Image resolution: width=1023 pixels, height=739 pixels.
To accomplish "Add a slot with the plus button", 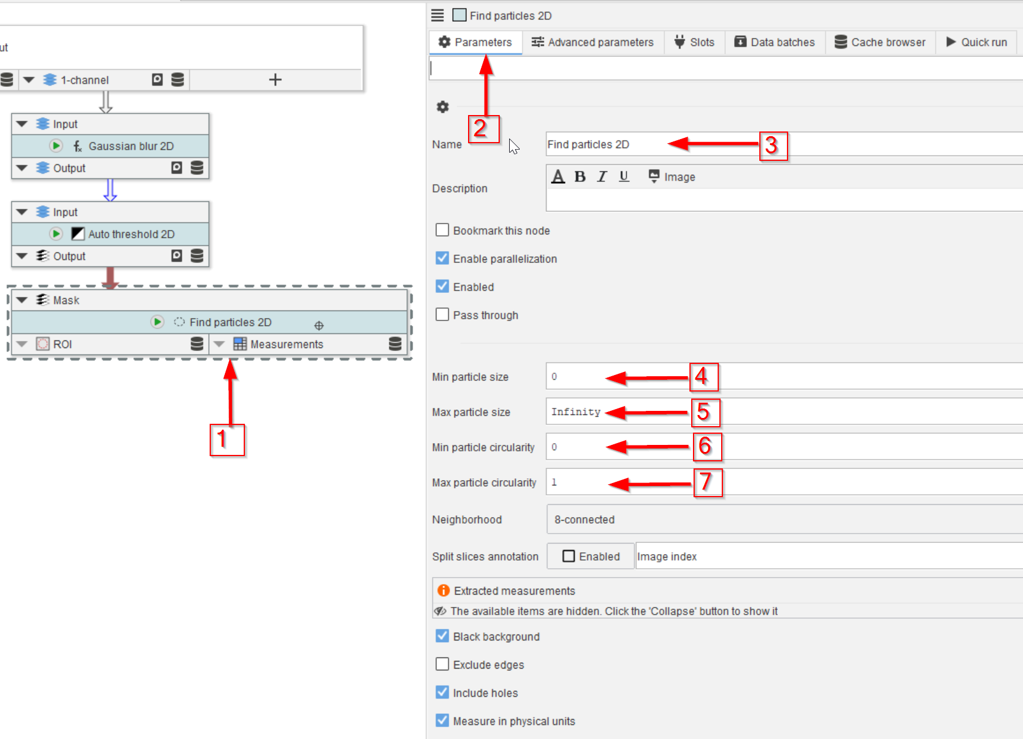I will point(275,80).
